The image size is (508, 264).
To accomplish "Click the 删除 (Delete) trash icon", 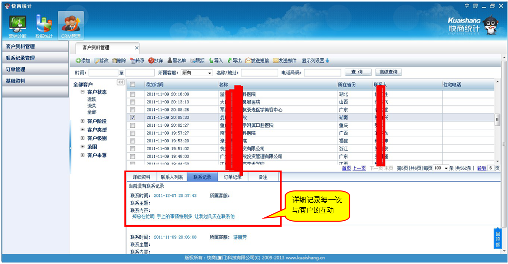I will (x=115, y=61).
